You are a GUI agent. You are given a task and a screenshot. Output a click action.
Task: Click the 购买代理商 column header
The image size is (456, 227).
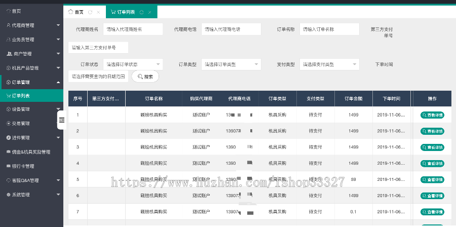pyautogui.click(x=201, y=99)
